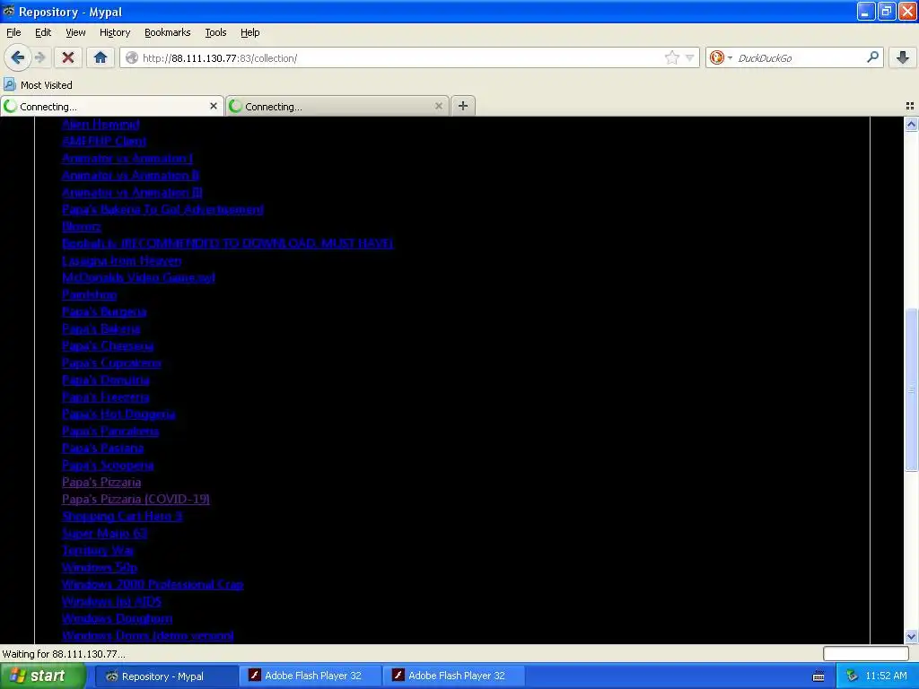
Task: Click the page scrollbar up arrow
Action: coord(911,124)
